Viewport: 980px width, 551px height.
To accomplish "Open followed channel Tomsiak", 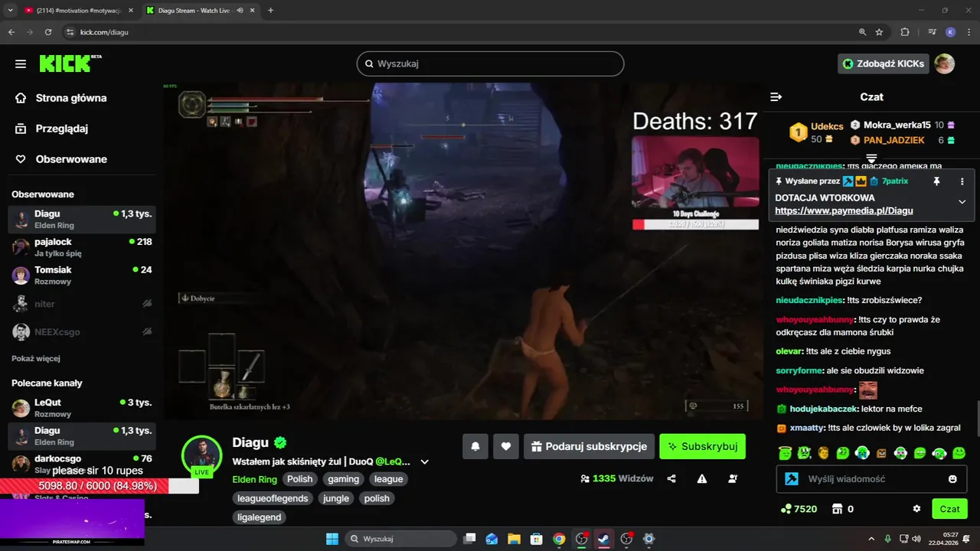I will point(82,275).
